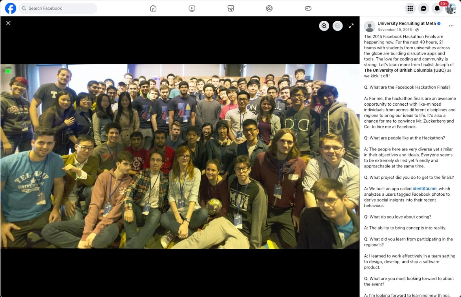Click 'Q: What are people like at the Hackathon?'
Image resolution: width=461 pixels, height=297 pixels.
point(404,138)
